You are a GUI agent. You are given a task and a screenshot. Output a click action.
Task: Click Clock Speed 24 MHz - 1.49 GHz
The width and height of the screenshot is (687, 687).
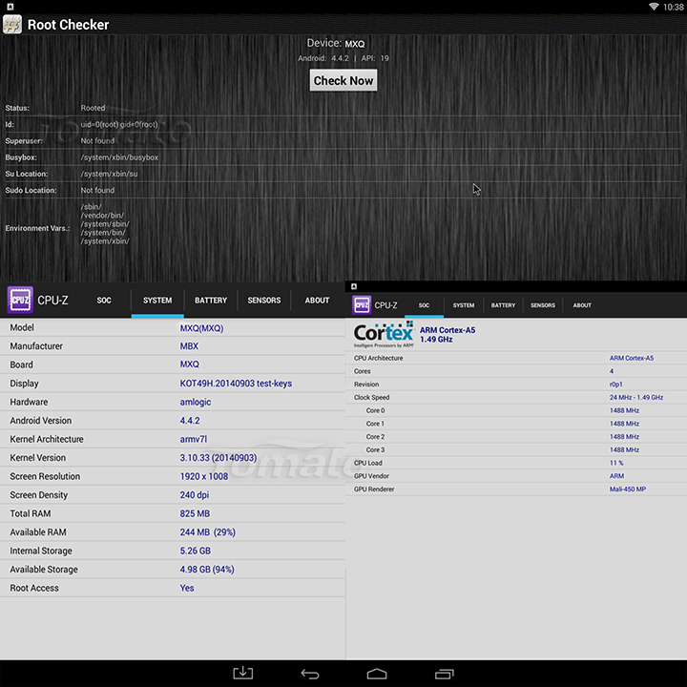point(636,397)
